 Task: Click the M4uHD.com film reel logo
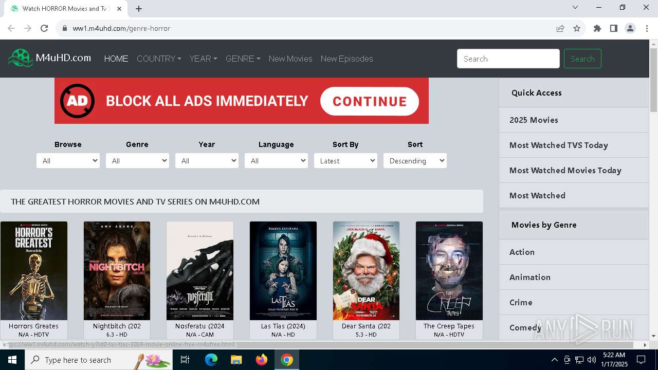click(x=21, y=58)
